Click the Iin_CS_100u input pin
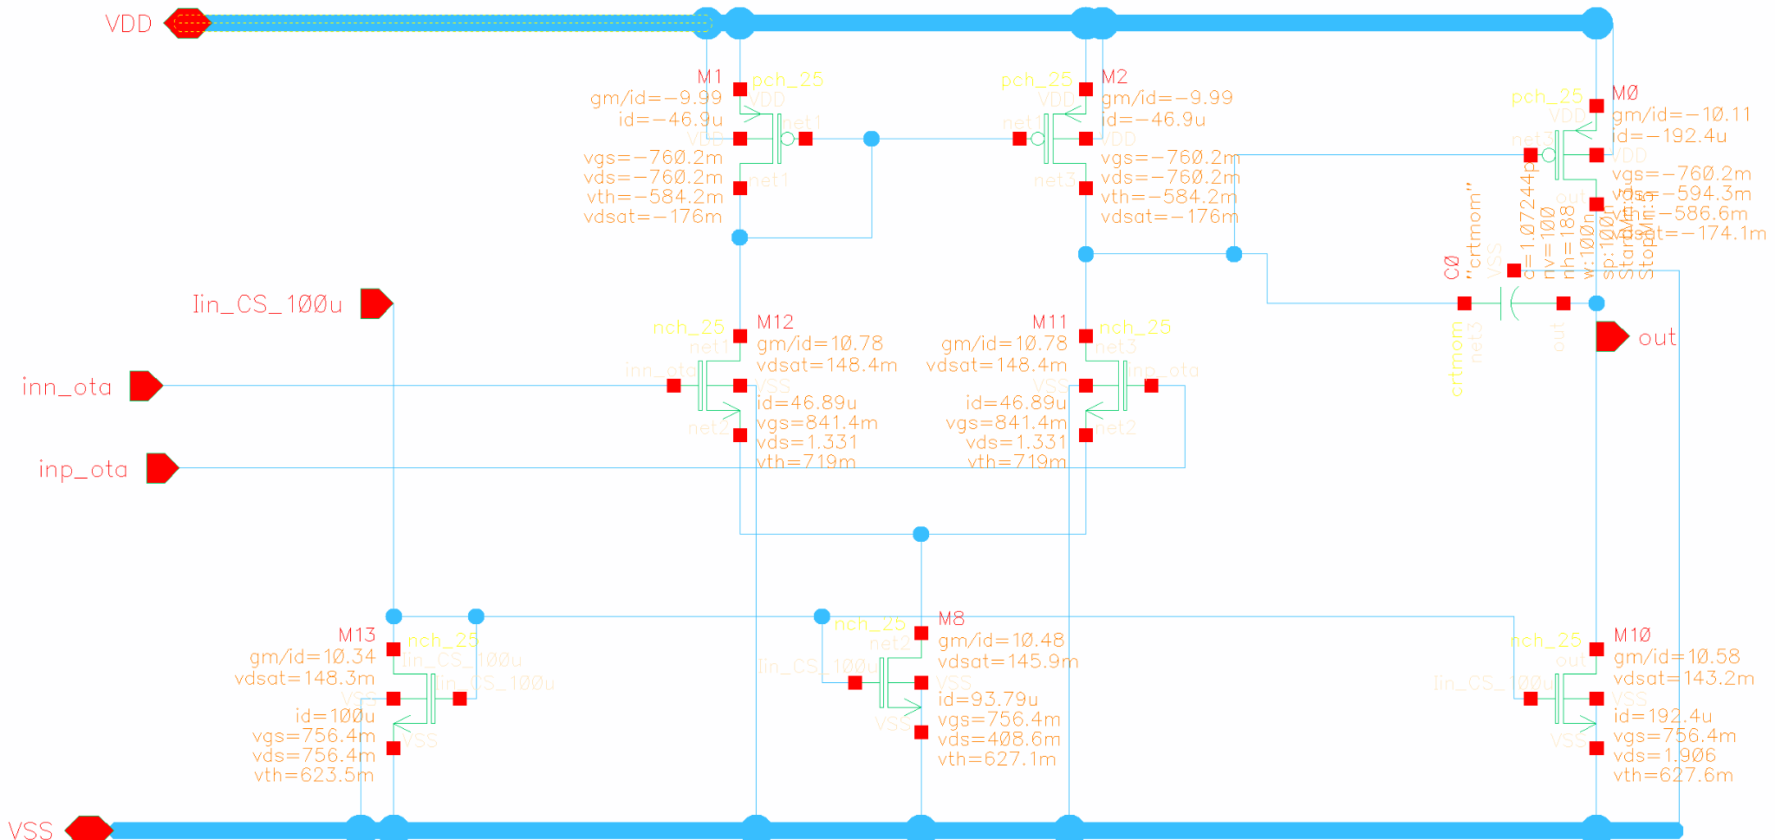 point(375,303)
